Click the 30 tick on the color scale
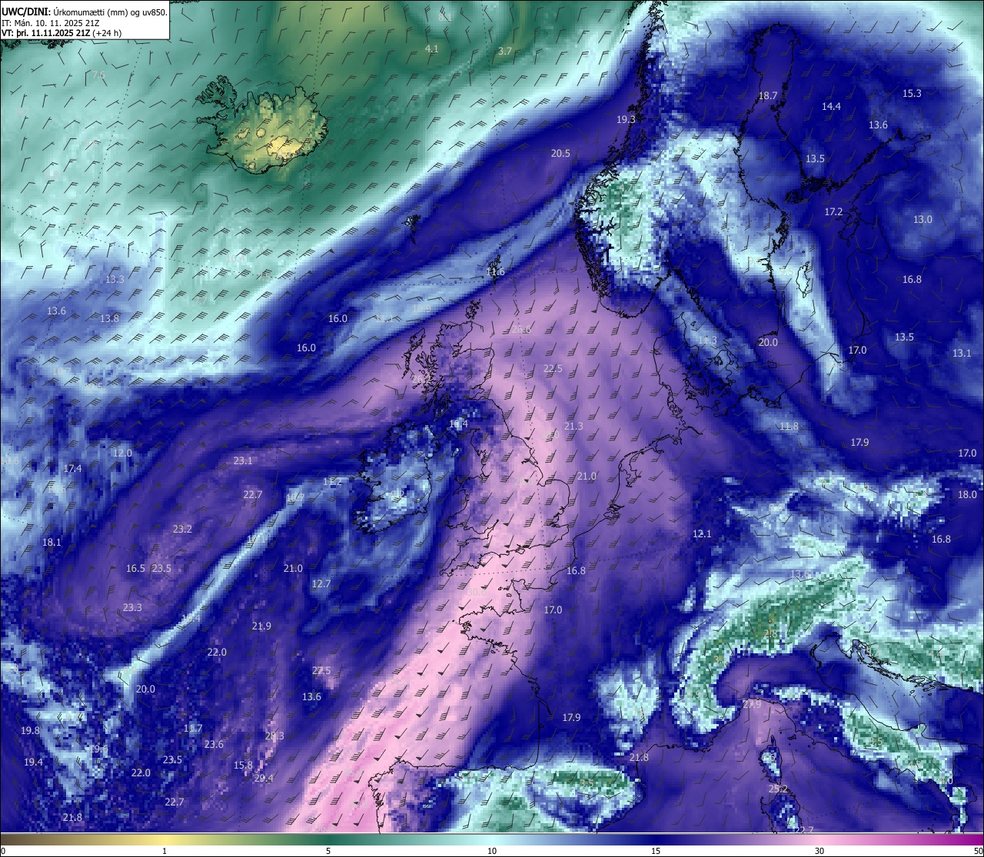984x857 pixels. 819,851
